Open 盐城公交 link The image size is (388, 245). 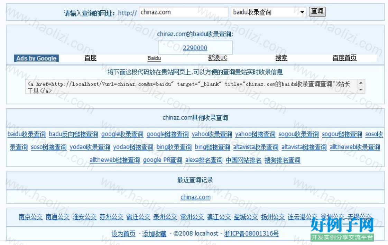[246, 217]
